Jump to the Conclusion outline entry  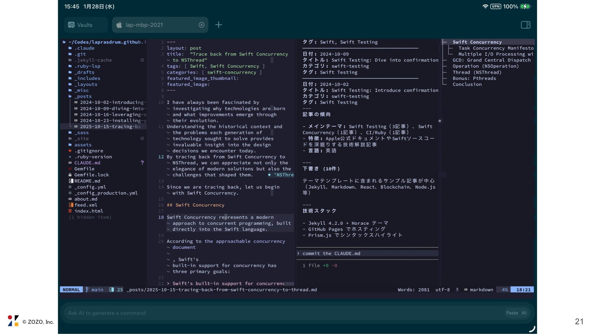pos(467,84)
